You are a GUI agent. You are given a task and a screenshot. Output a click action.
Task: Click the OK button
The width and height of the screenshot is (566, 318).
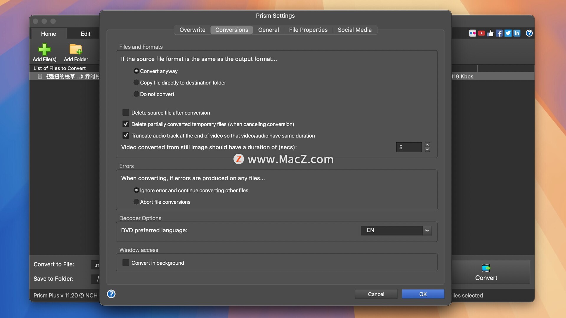[423, 294]
